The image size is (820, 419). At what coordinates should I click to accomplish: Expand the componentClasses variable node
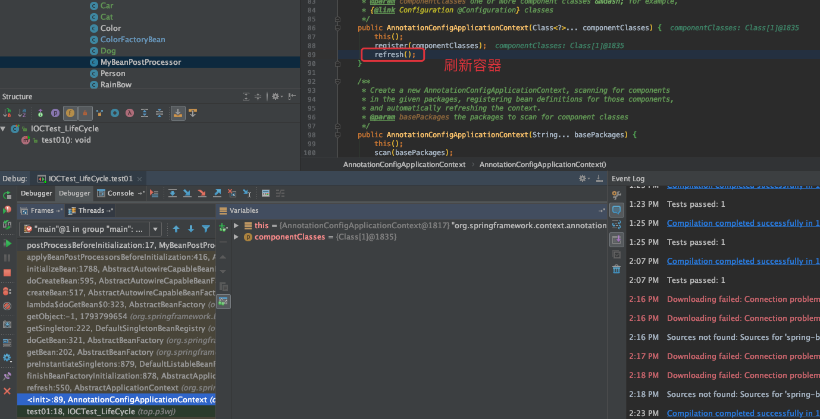(236, 237)
